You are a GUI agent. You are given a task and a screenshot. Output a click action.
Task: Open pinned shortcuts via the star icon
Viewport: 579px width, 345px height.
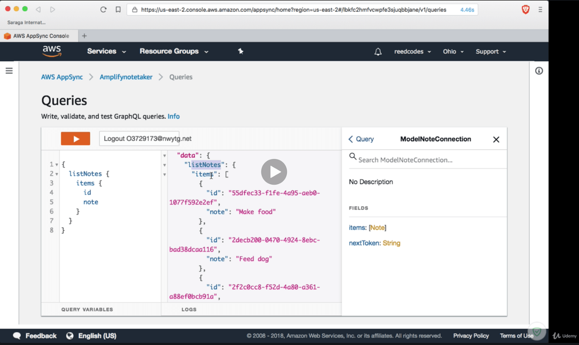(x=241, y=51)
